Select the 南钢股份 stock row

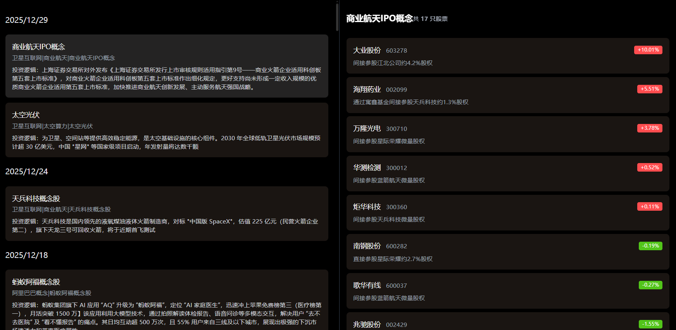point(508,252)
